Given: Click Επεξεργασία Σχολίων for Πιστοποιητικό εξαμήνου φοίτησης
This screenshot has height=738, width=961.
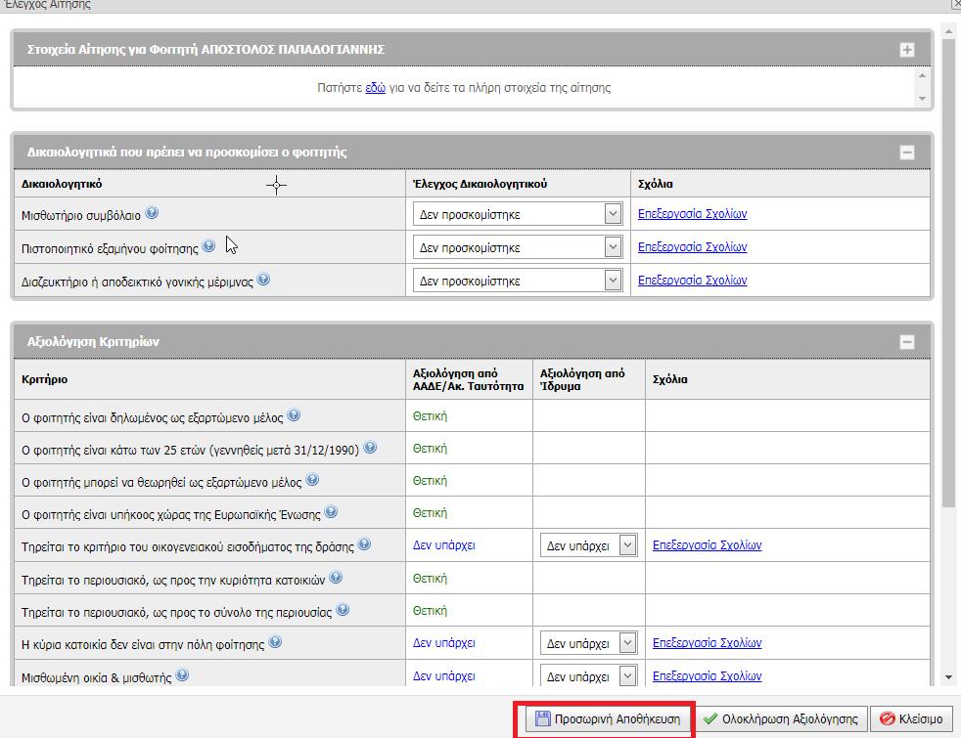Looking at the screenshot, I should click(692, 246).
